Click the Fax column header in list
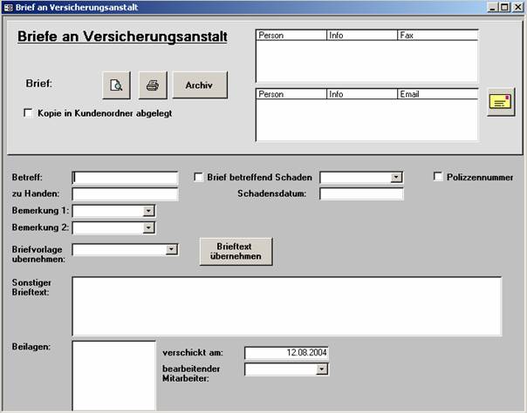The image size is (527, 413). 436,36
